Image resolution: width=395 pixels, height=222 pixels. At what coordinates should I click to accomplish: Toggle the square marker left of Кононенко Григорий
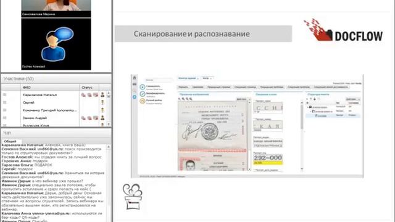4,110
